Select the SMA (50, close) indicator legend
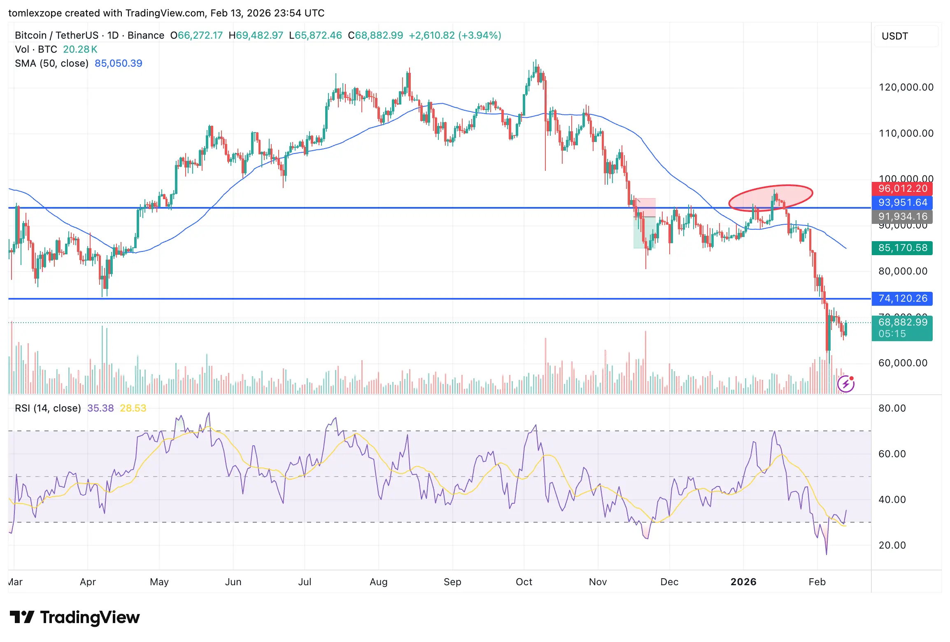Viewport: 950px width, 642px height. 51,63
